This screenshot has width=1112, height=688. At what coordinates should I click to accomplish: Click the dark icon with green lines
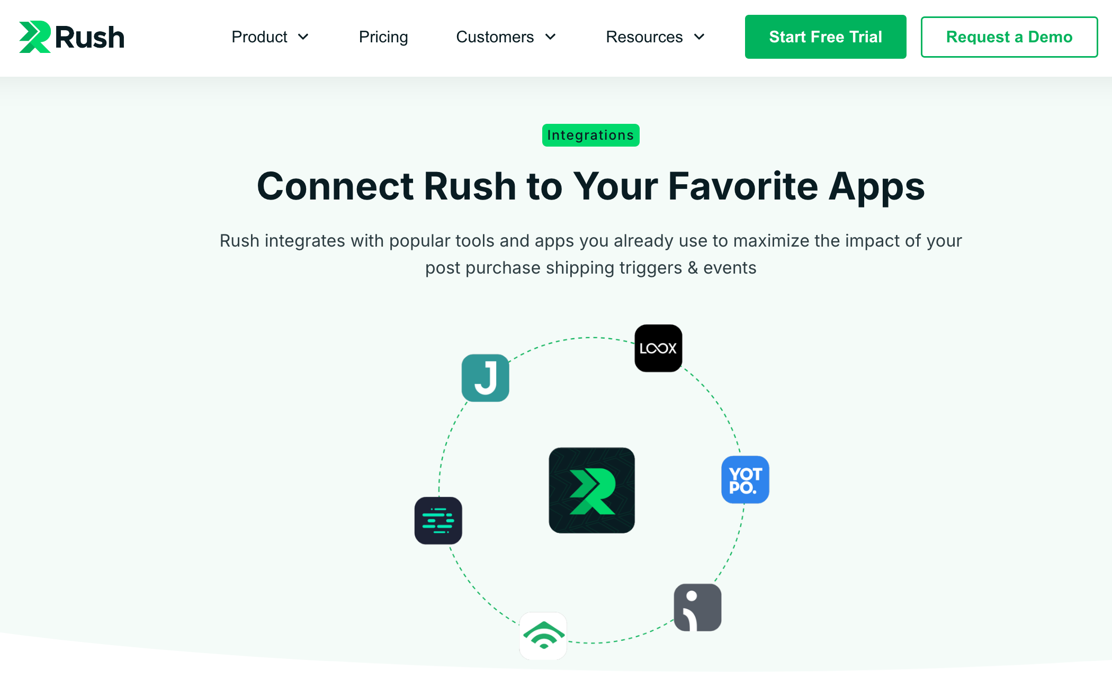click(438, 521)
